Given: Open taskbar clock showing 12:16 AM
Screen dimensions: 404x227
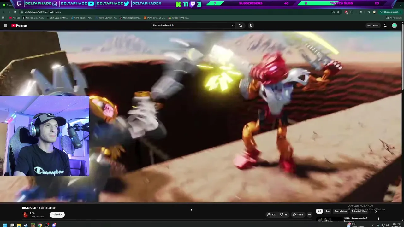Looking at the screenshot, I should pos(396,225).
